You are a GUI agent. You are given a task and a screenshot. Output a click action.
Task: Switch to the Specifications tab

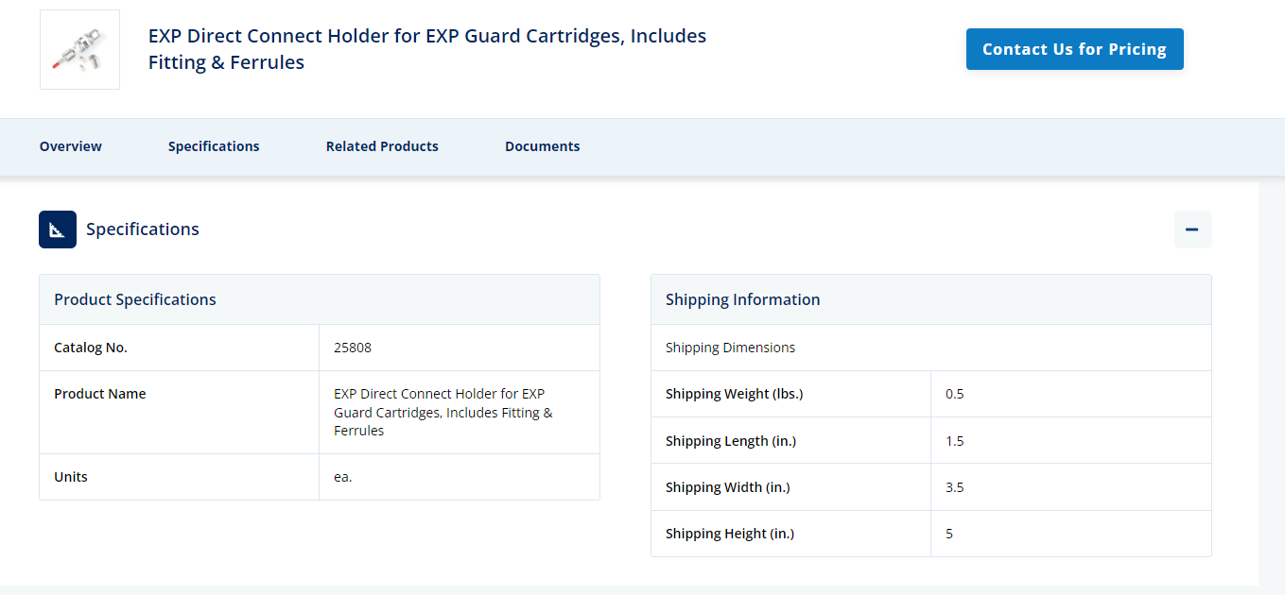[214, 146]
